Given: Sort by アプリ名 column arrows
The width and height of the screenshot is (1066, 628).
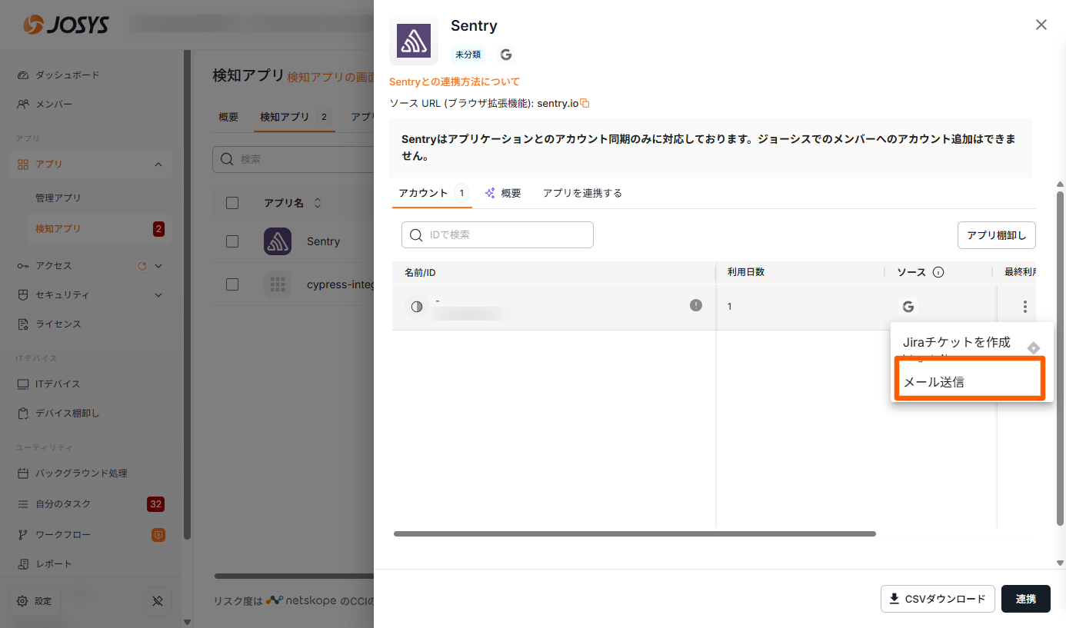Looking at the screenshot, I should click(x=317, y=204).
